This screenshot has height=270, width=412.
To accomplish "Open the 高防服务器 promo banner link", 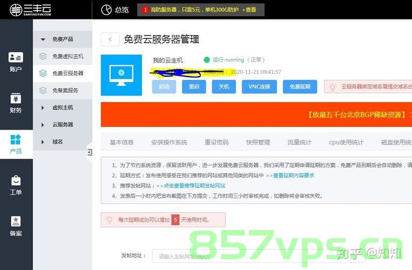I will point(201,10).
